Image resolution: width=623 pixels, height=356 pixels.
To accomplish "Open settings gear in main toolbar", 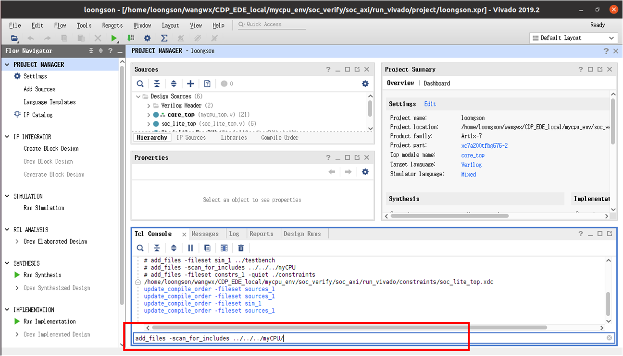I will coord(147,38).
